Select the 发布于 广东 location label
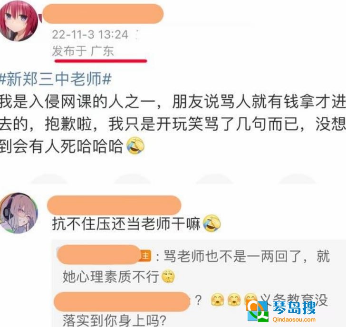The height and width of the screenshot is (327, 346). (x=83, y=51)
